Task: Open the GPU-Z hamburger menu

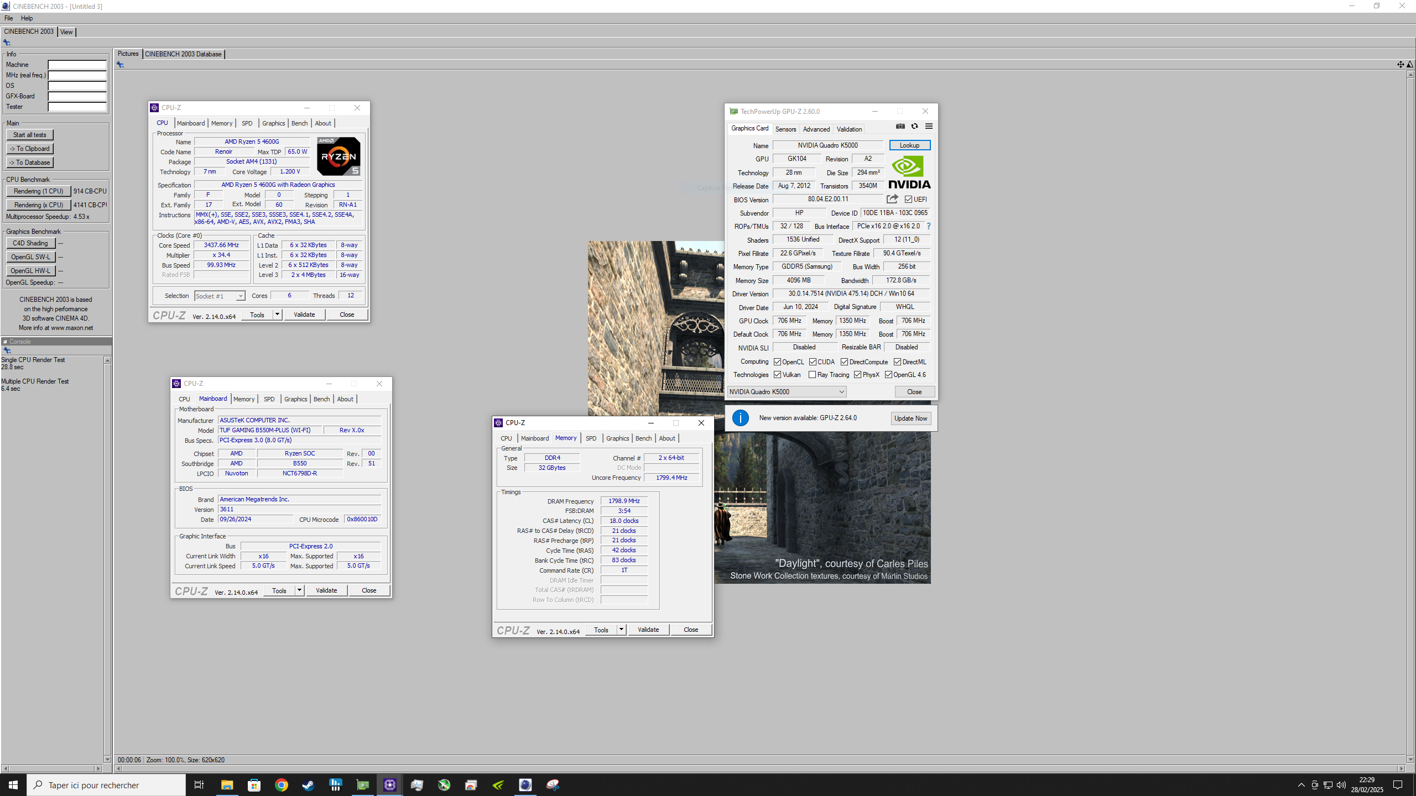Action: pos(929,127)
